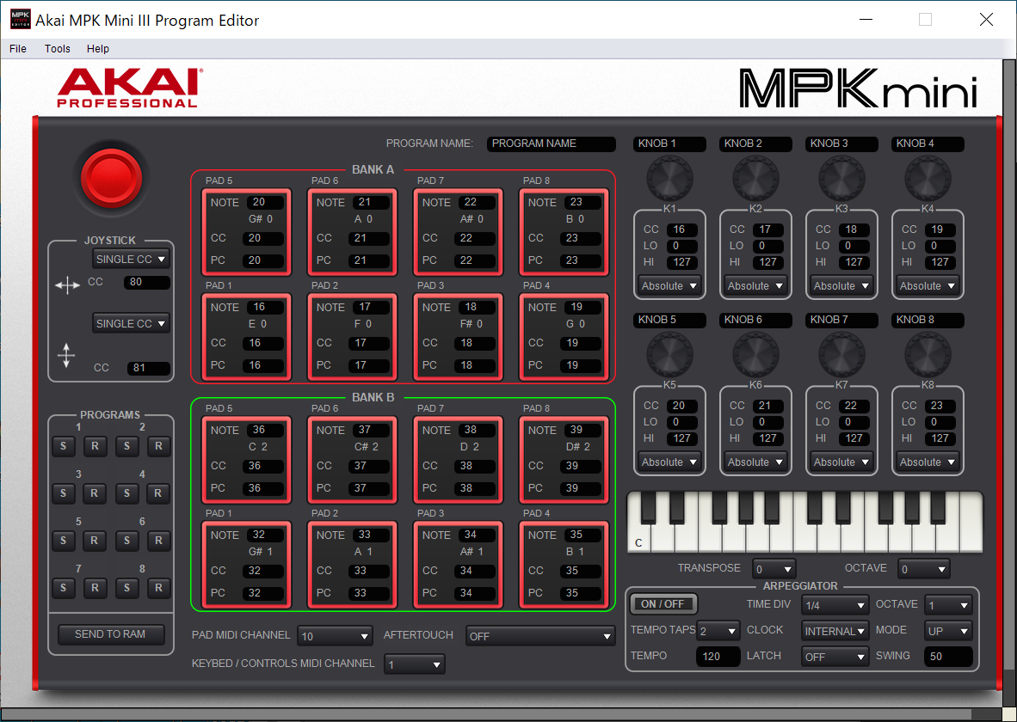Select PAD 1 in Bank A
Image resolution: width=1017 pixels, height=722 pixels.
(246, 336)
